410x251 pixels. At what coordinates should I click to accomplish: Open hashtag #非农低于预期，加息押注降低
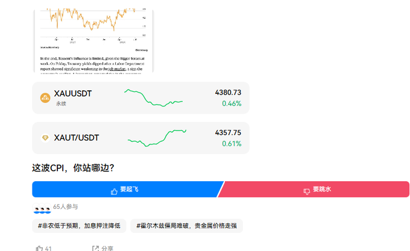79,226
